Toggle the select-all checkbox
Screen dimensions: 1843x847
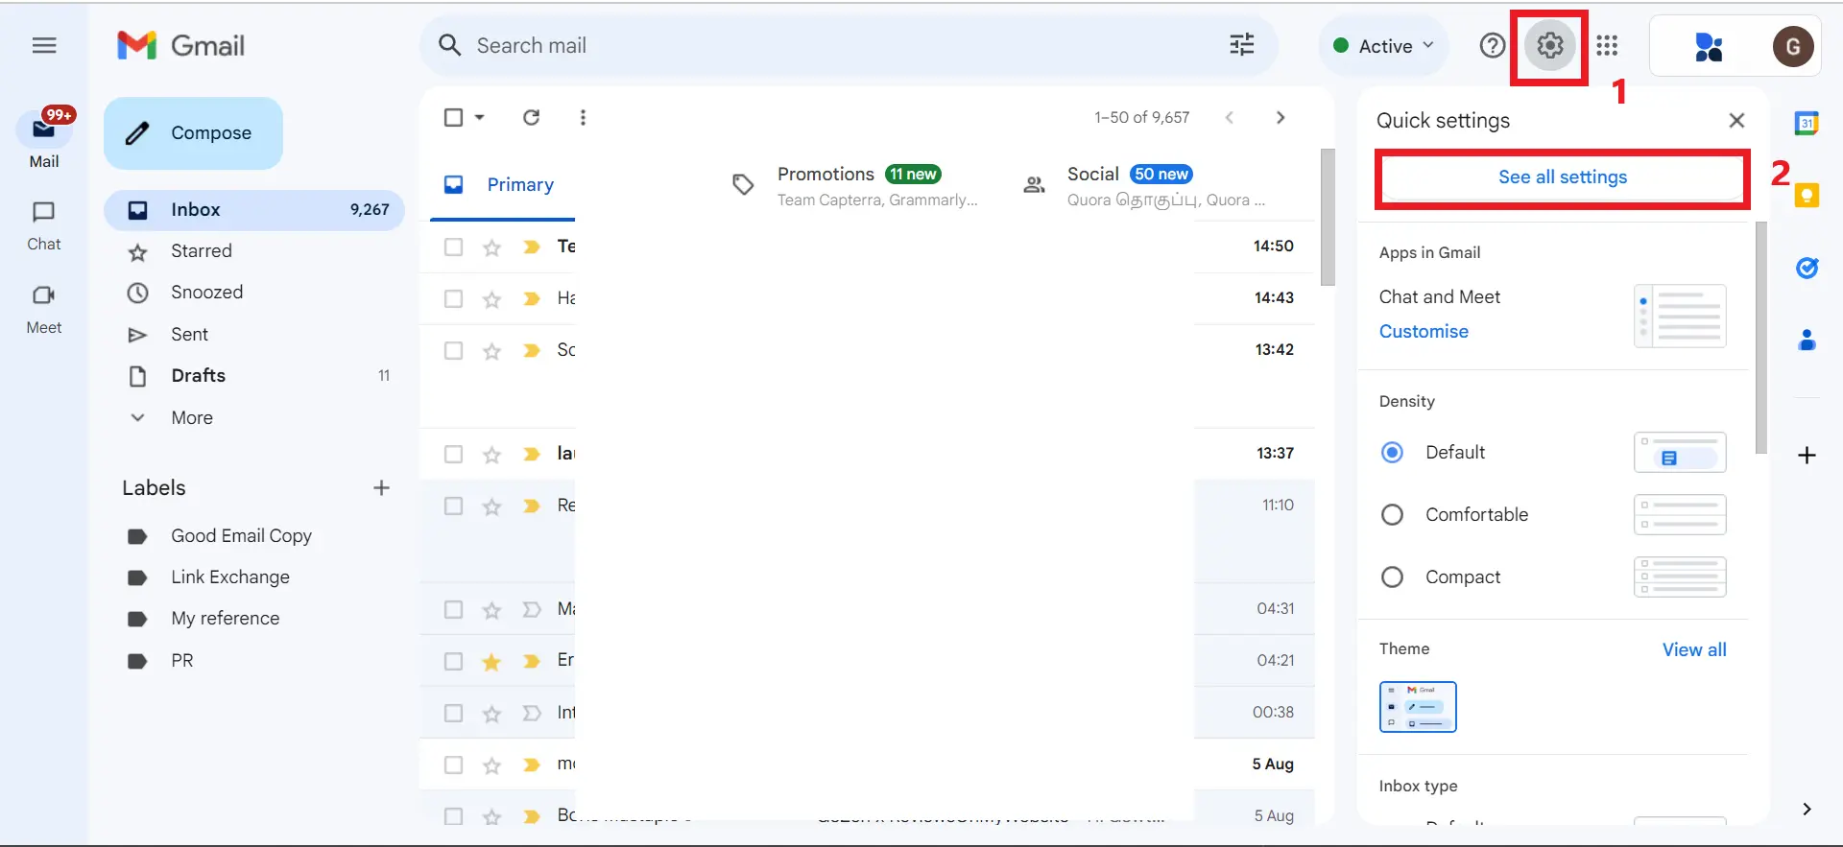[x=453, y=117]
